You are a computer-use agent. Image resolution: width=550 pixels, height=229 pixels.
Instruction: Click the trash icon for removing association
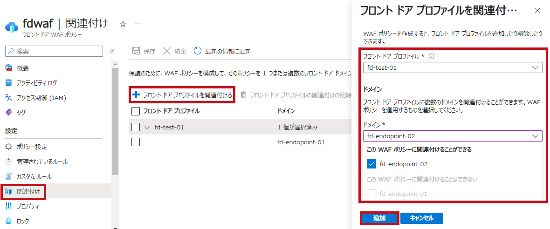pos(243,94)
